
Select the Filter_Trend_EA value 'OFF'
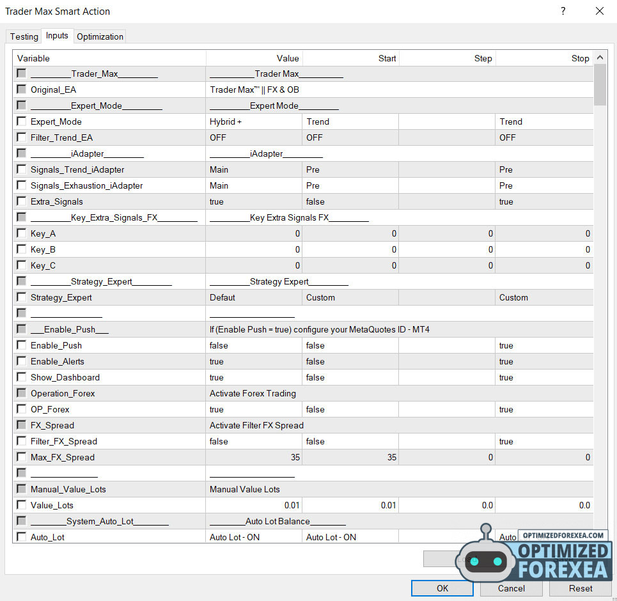pyautogui.click(x=254, y=137)
